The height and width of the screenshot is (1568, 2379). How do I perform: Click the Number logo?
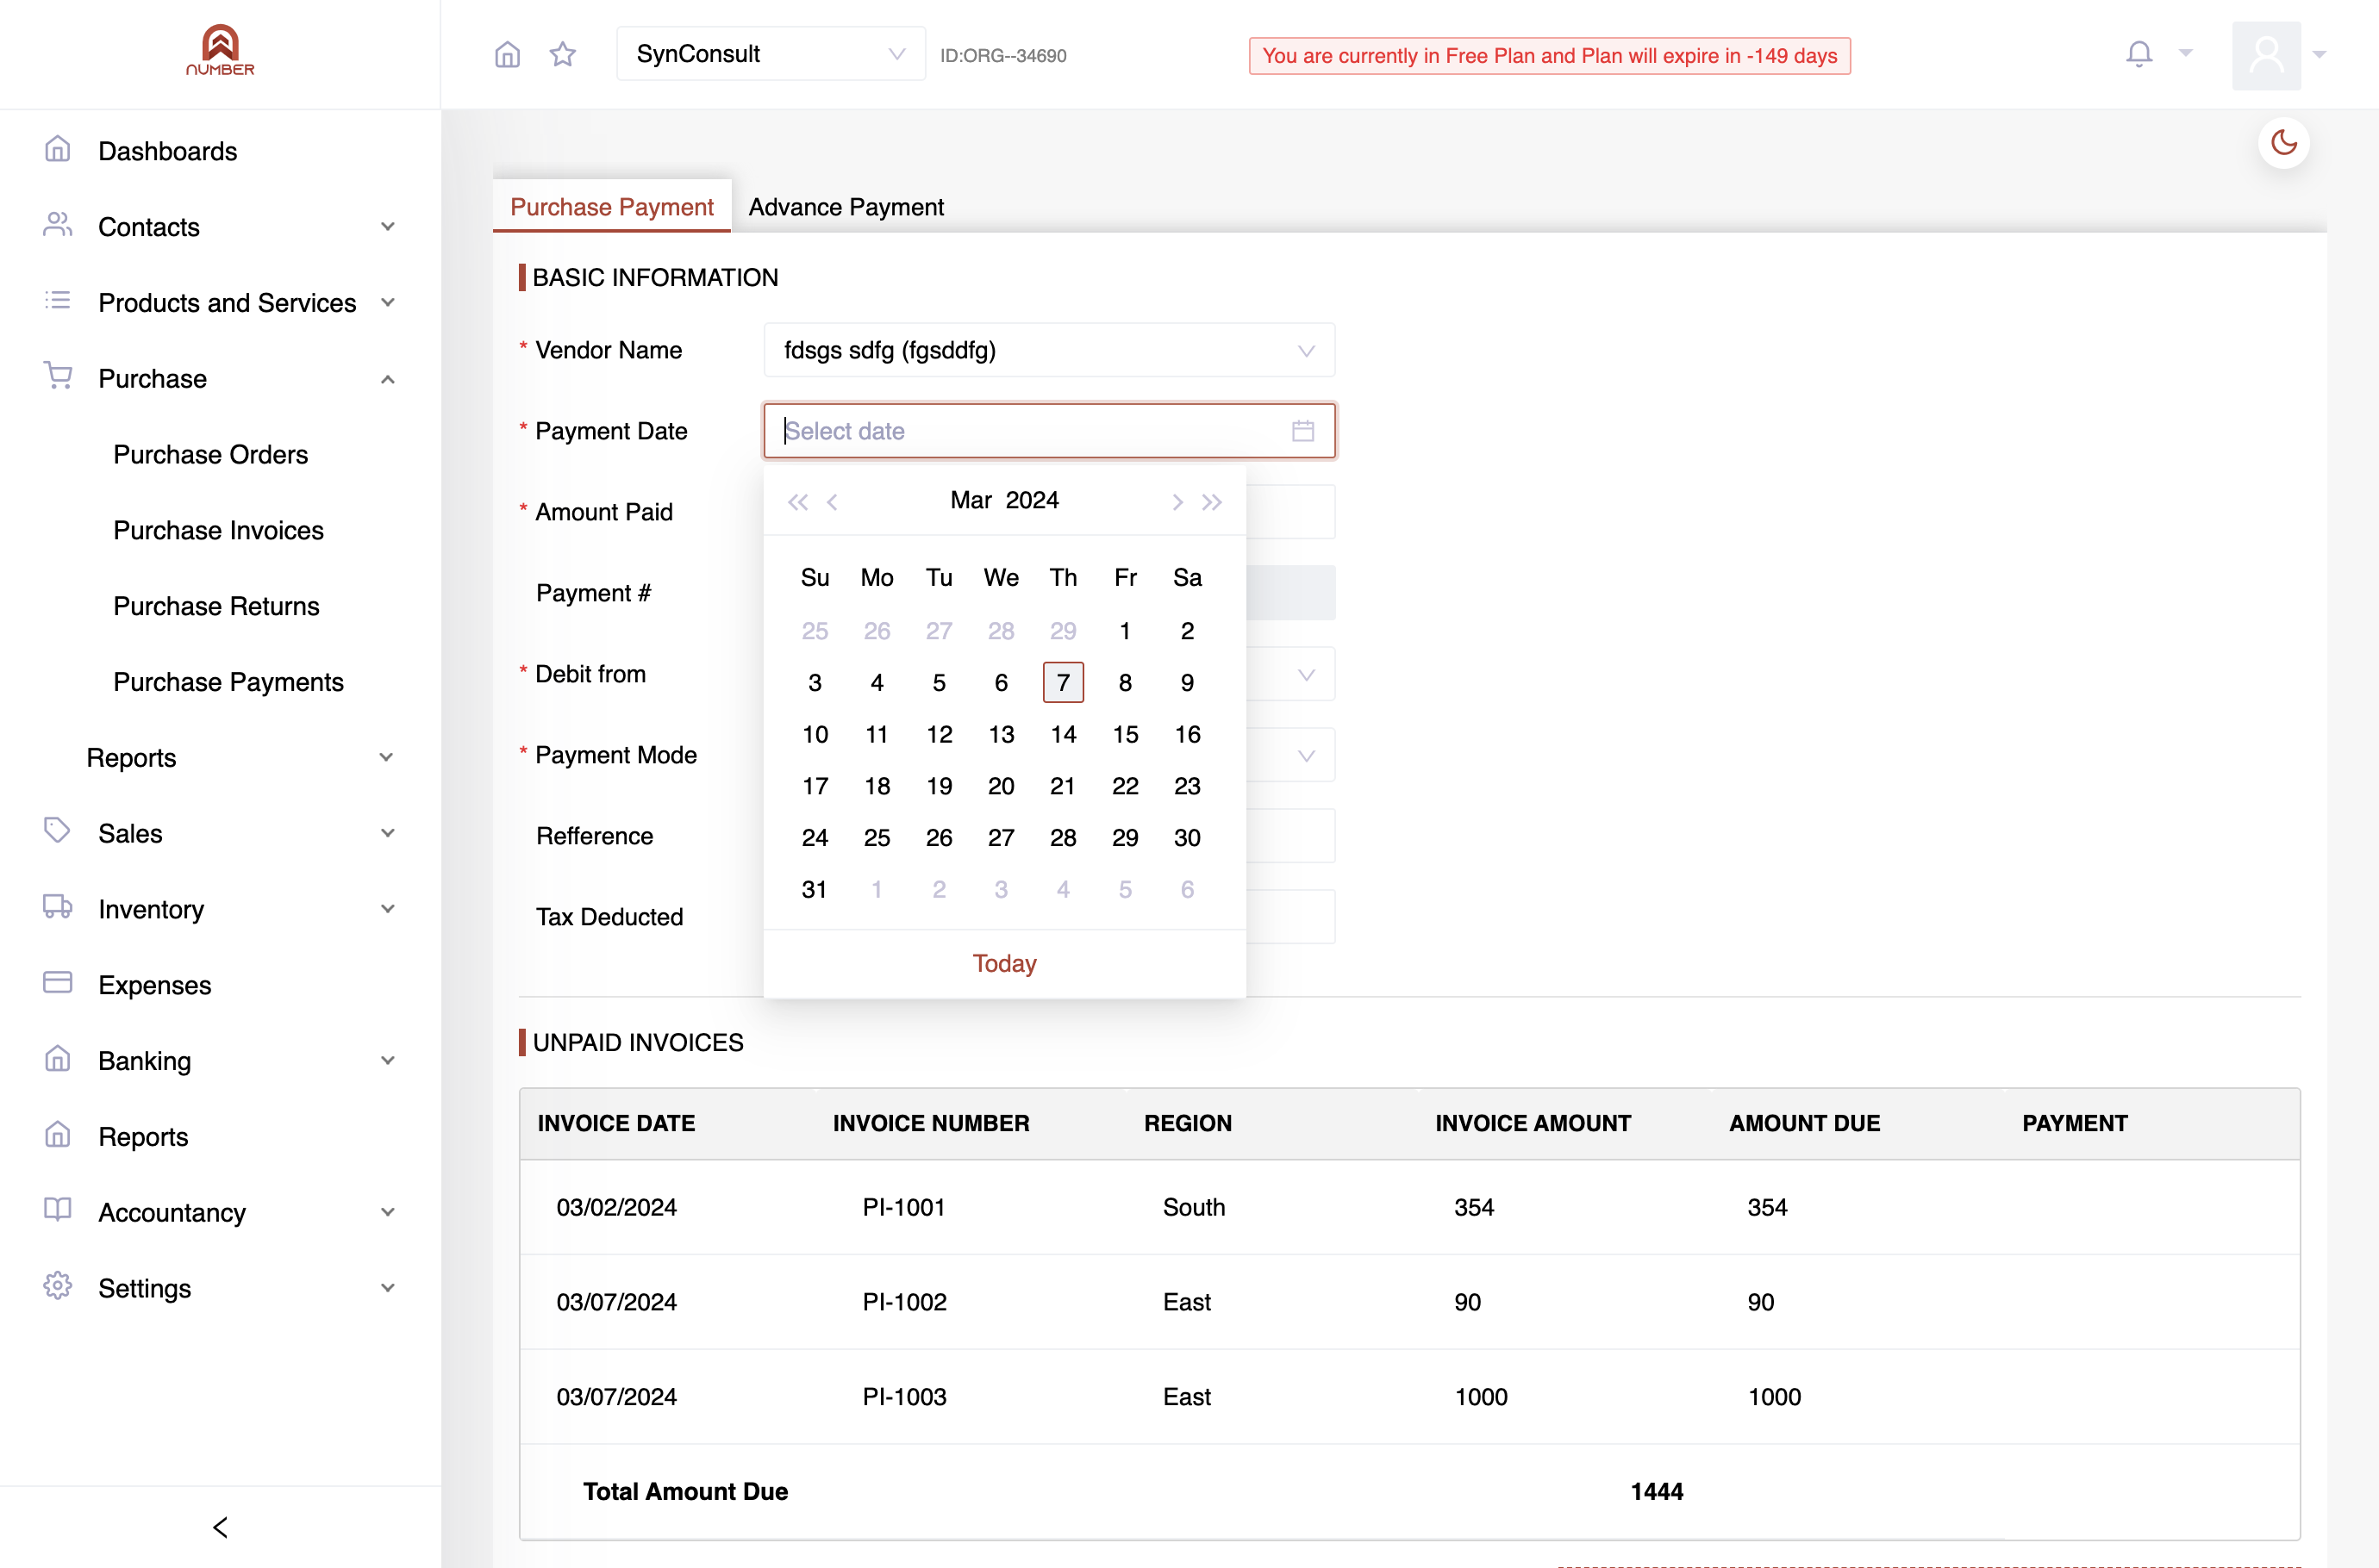[x=220, y=51]
